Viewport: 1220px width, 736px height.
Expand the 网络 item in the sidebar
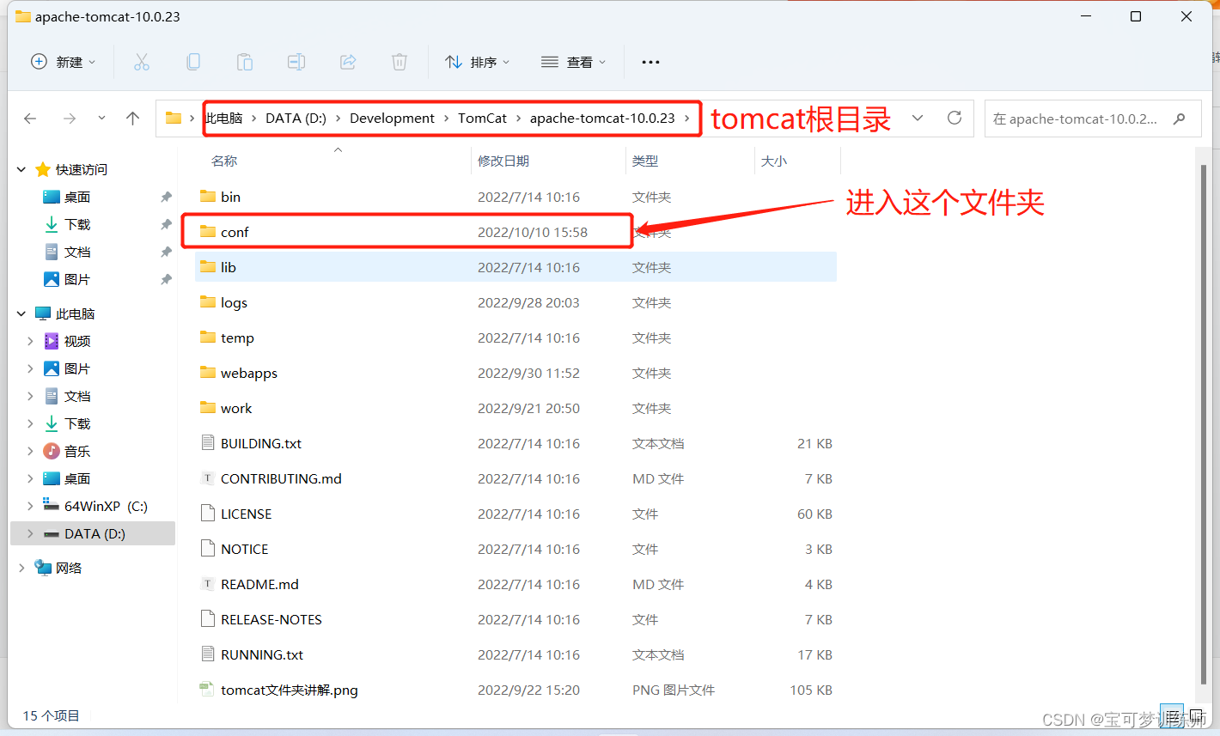(21, 567)
